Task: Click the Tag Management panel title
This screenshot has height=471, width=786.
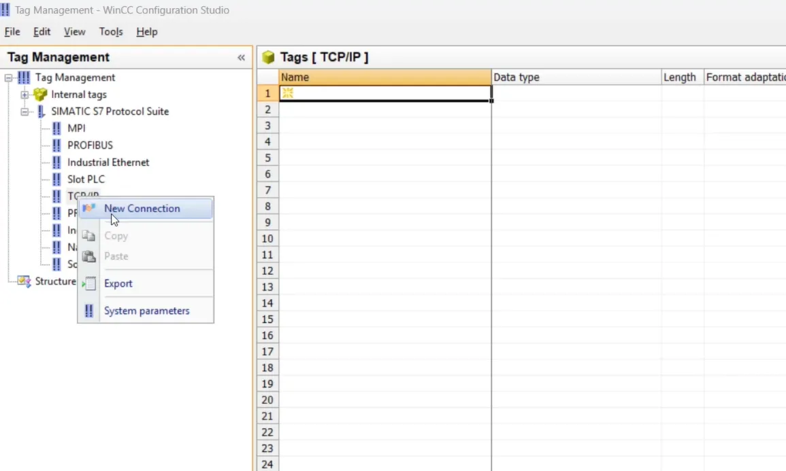Action: click(x=58, y=57)
